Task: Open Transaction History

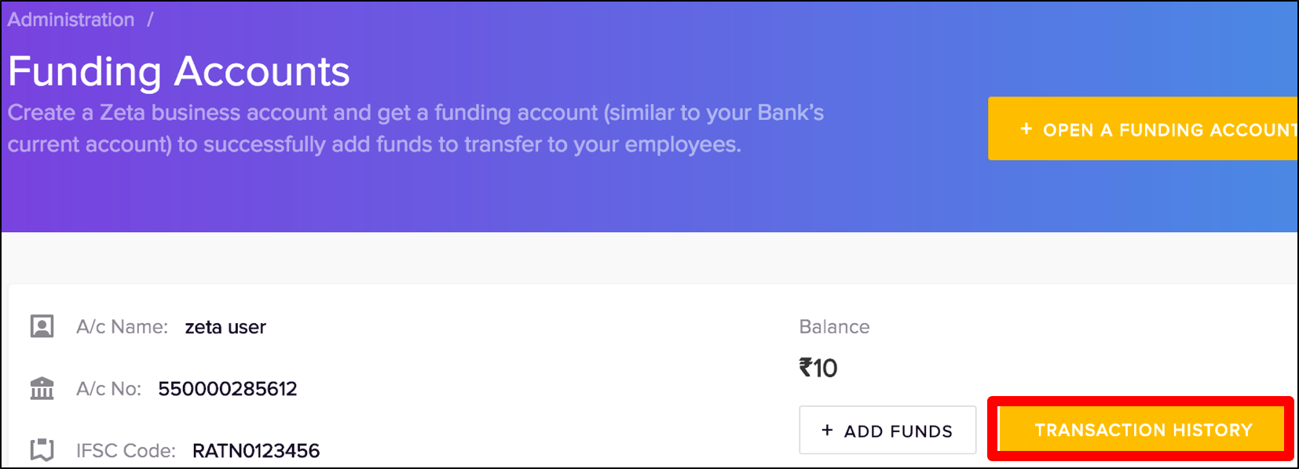Action: 1142,430
